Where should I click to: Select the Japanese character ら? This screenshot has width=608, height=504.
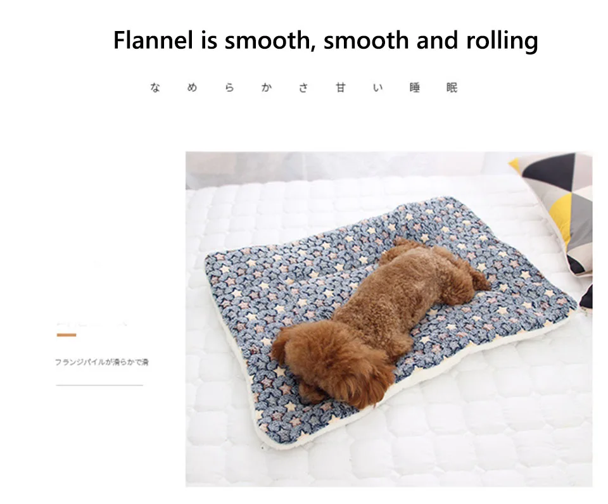click(x=229, y=87)
